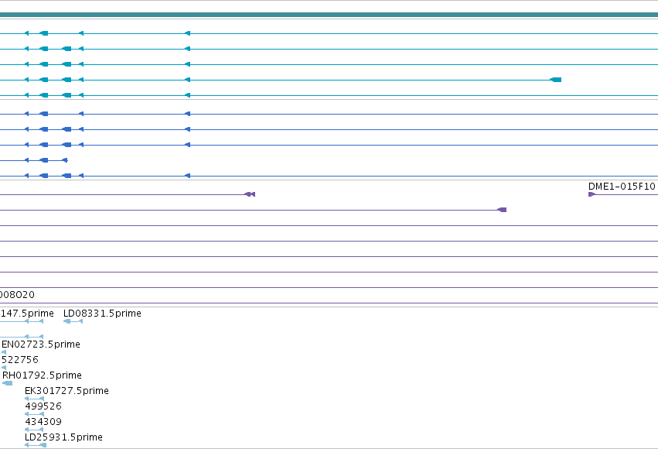Click the isolated cyan exon far along the fourth transcript
The width and height of the screenshot is (658, 449).
556,80
